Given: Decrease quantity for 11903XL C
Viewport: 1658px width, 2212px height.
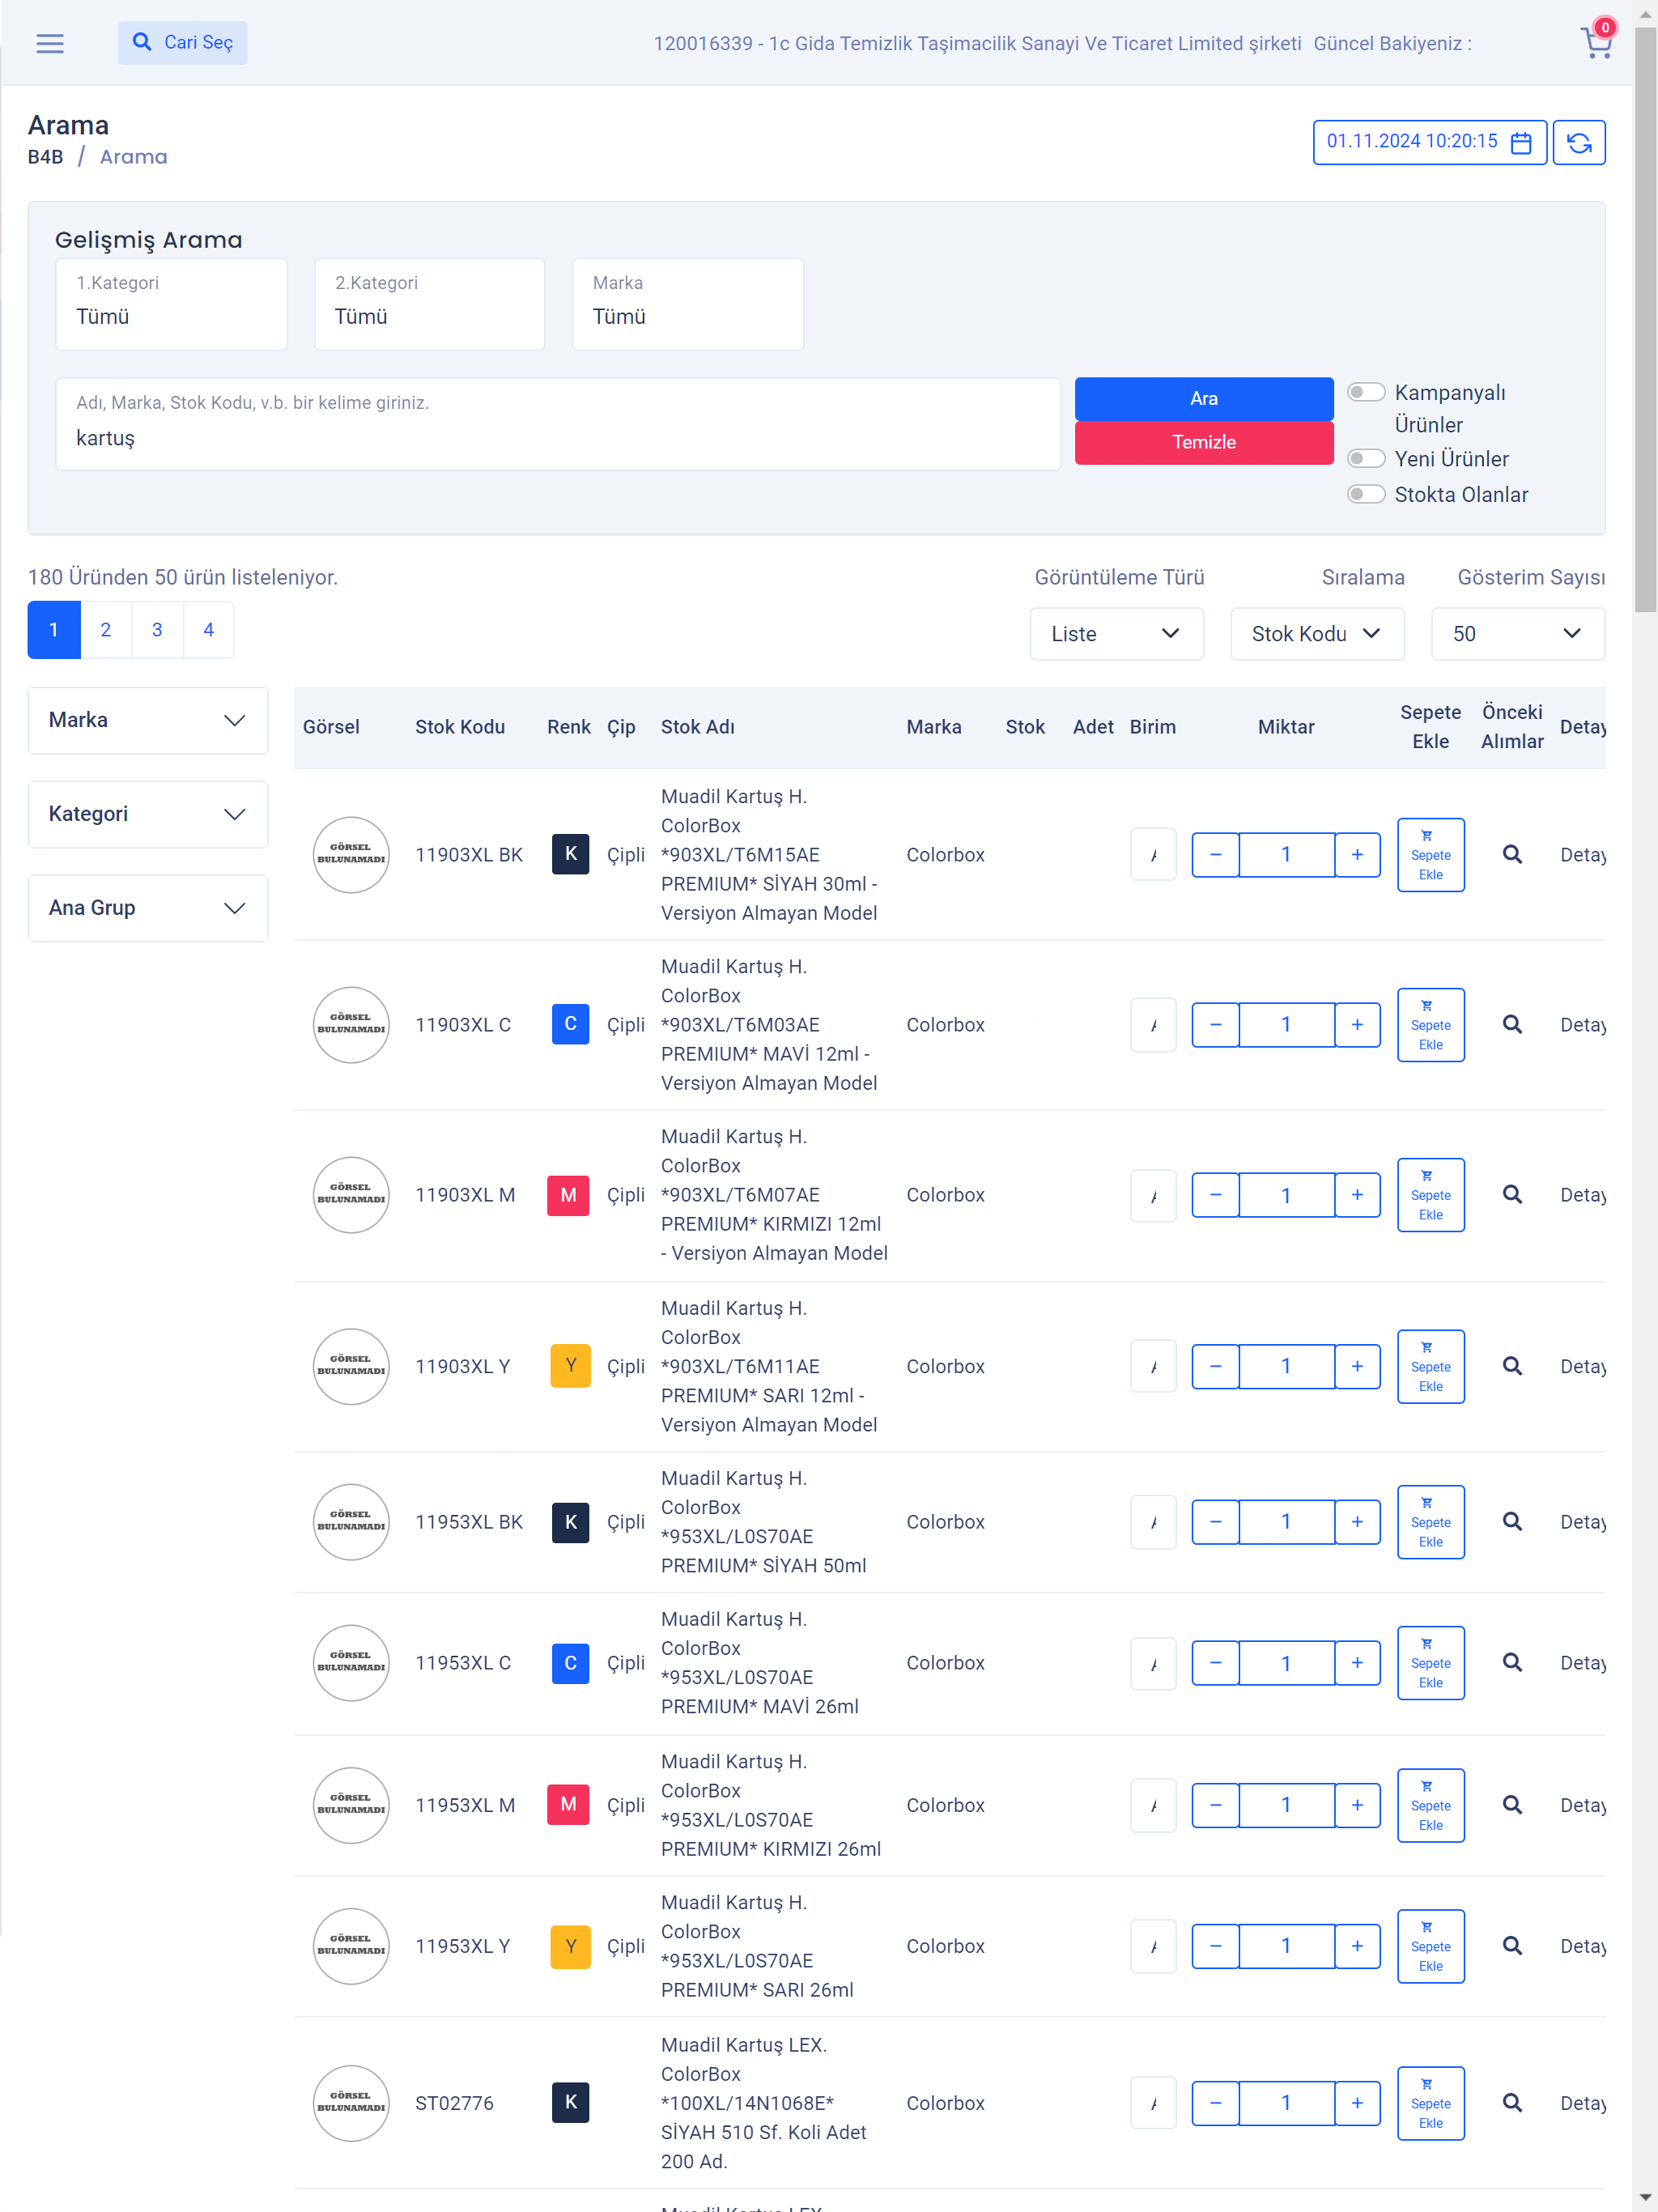Looking at the screenshot, I should pyautogui.click(x=1215, y=1024).
